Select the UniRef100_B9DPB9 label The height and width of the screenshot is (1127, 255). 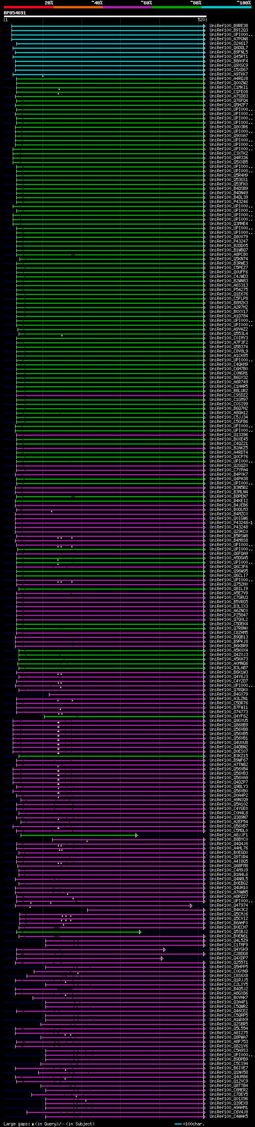click(x=229, y=1059)
